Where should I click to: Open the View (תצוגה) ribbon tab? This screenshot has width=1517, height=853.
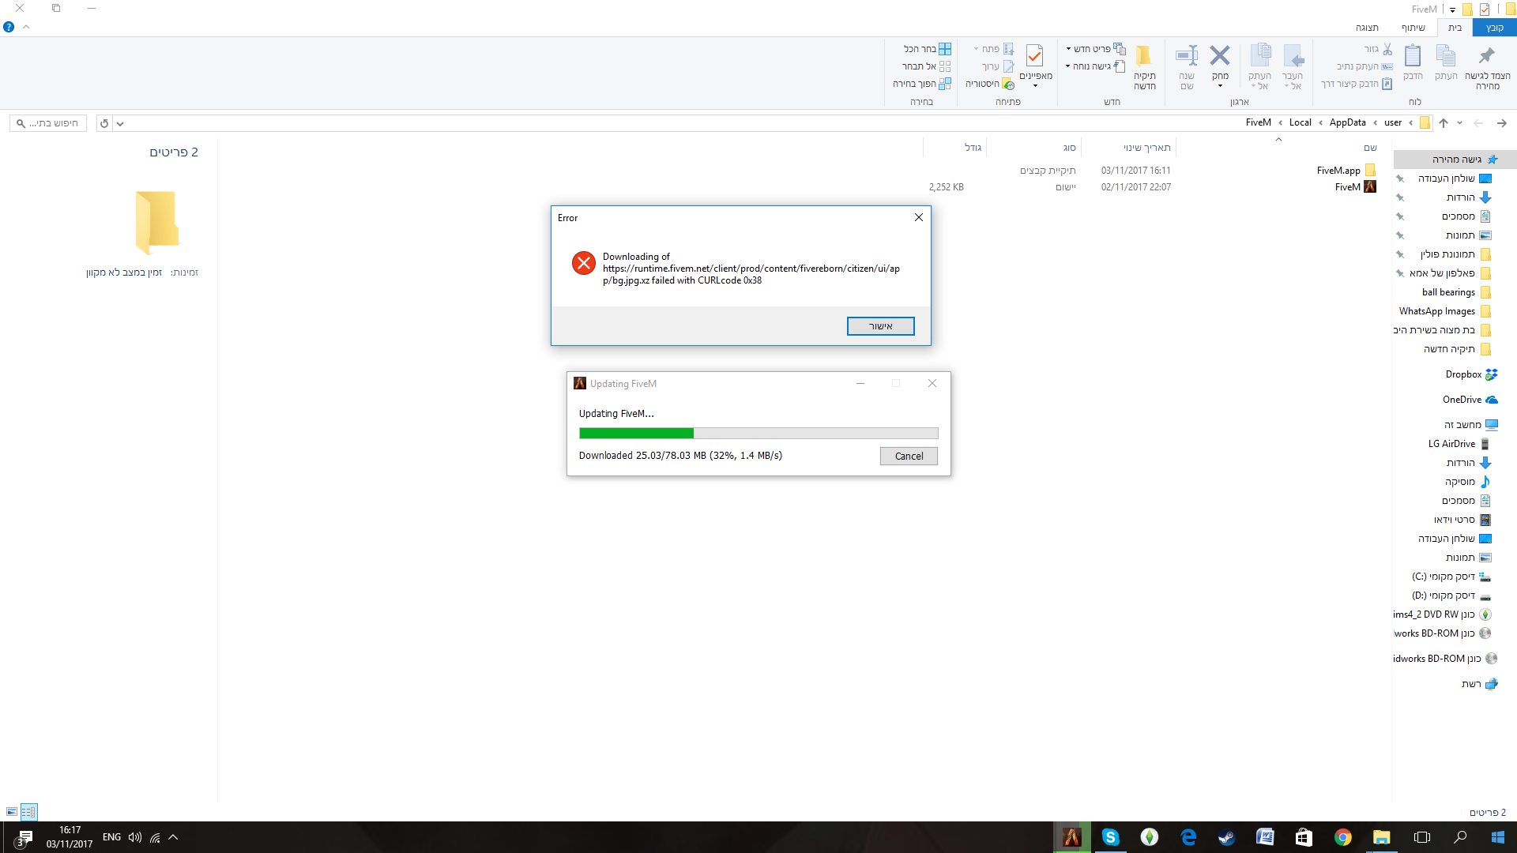coord(1367,28)
